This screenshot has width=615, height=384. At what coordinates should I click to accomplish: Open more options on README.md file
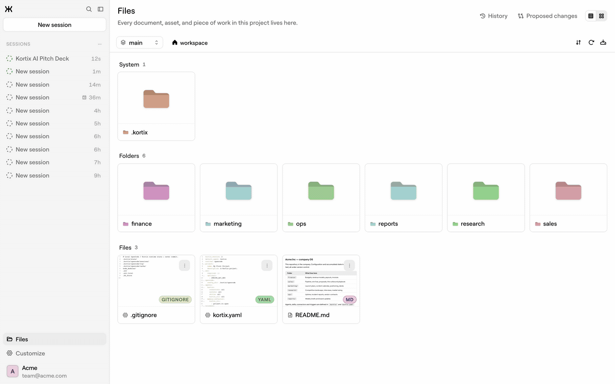click(x=349, y=265)
